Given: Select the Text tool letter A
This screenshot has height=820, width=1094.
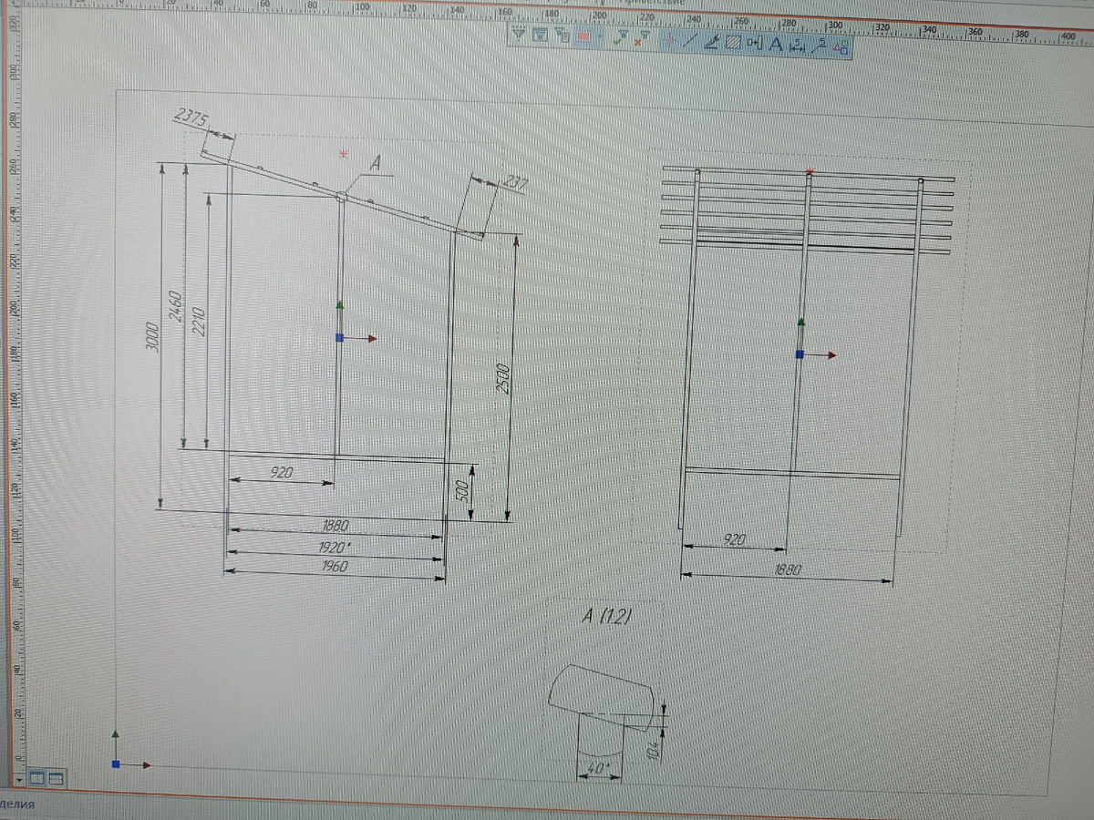Looking at the screenshot, I should point(776,44).
